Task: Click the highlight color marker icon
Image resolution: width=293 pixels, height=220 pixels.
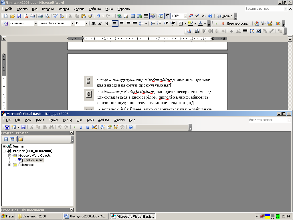Action: point(190,23)
